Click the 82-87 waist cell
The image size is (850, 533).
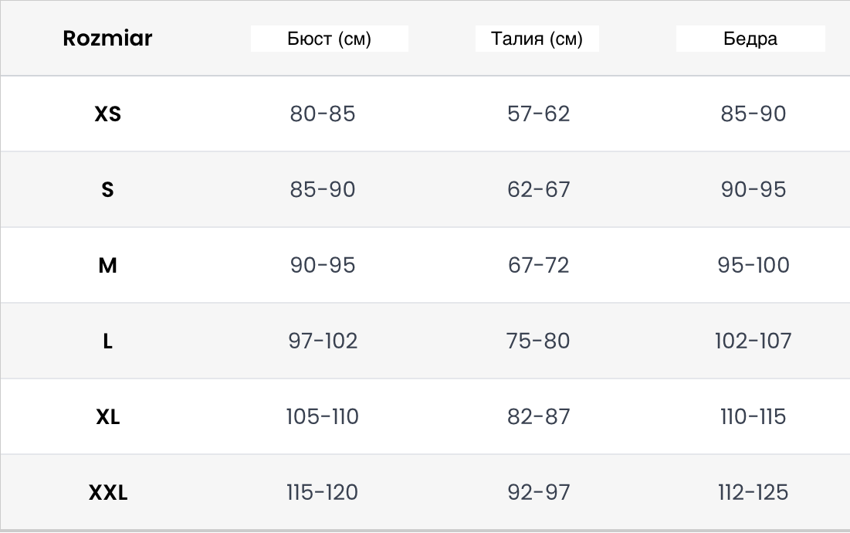[x=538, y=417]
